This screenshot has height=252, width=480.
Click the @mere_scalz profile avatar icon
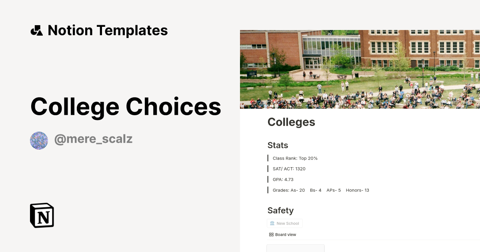39,140
